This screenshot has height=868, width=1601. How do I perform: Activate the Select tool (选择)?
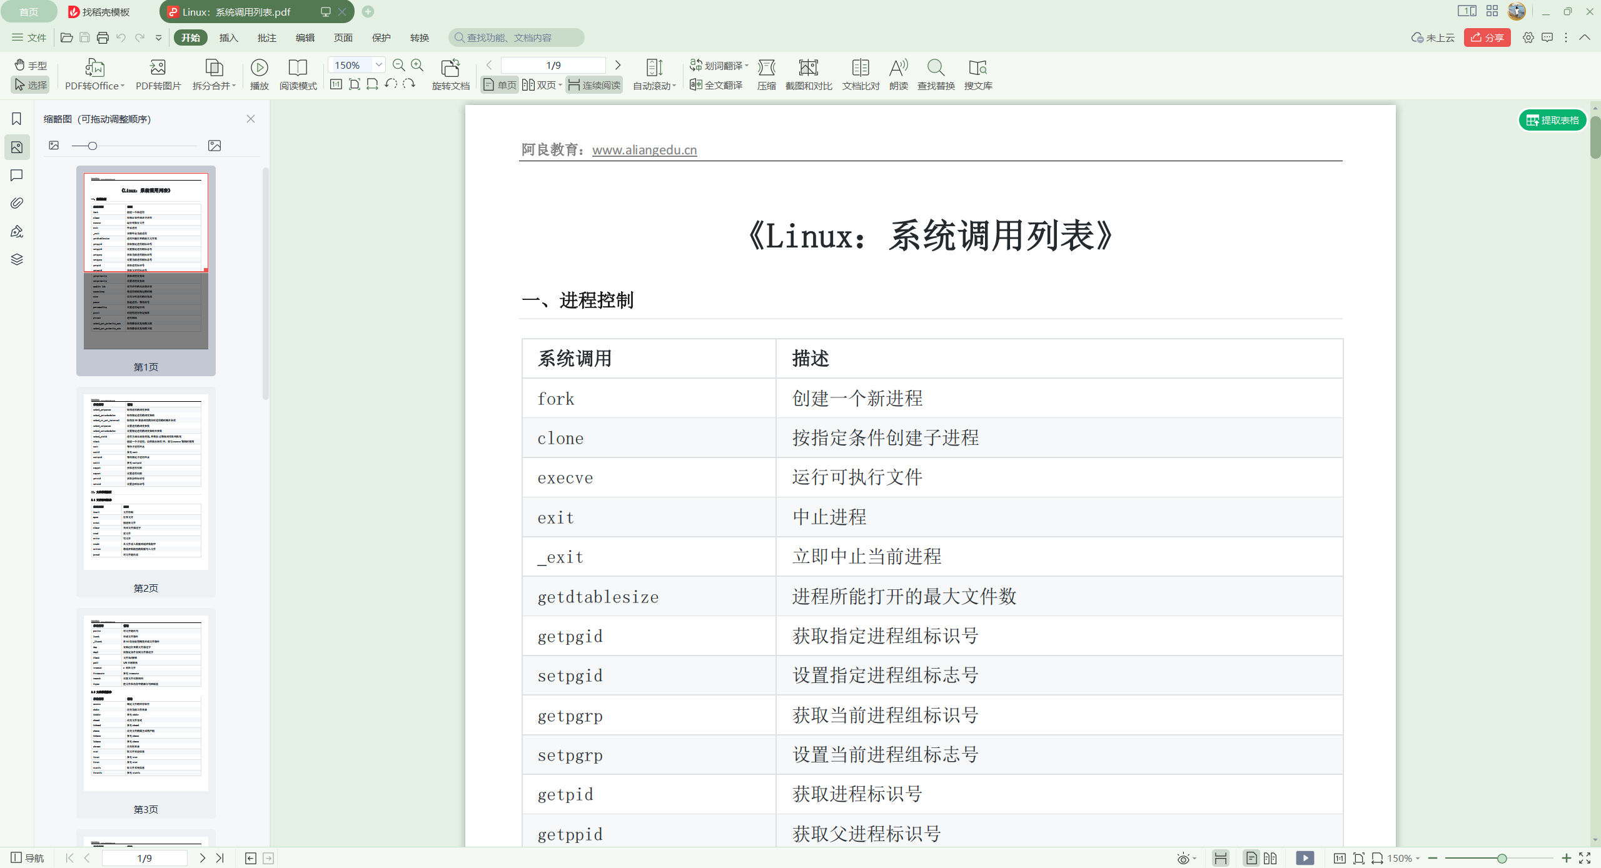click(x=31, y=85)
